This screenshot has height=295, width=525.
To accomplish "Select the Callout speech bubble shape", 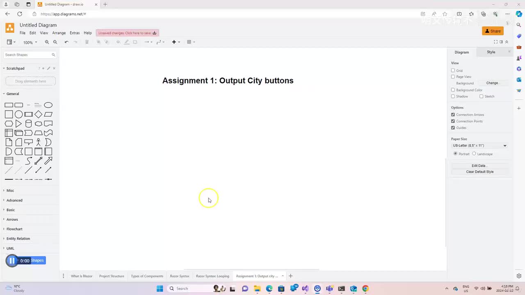I will 29,142.
